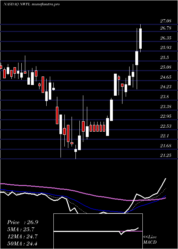Click the 23.38 price axis label

pyautogui.click(x=166, y=107)
